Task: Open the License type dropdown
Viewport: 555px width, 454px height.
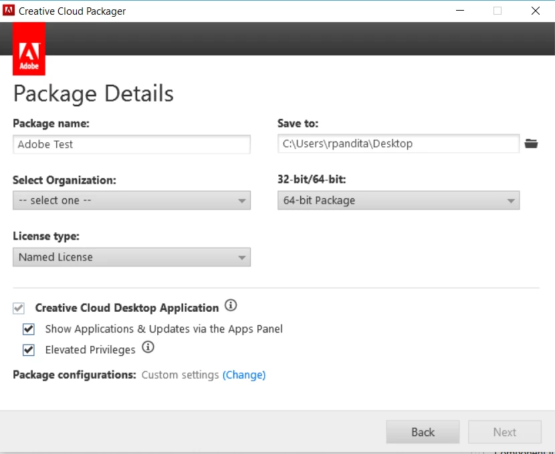Action: [x=132, y=257]
